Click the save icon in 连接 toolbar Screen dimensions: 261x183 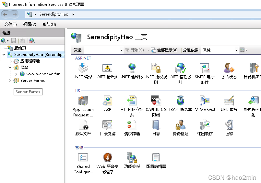click(x=13, y=41)
